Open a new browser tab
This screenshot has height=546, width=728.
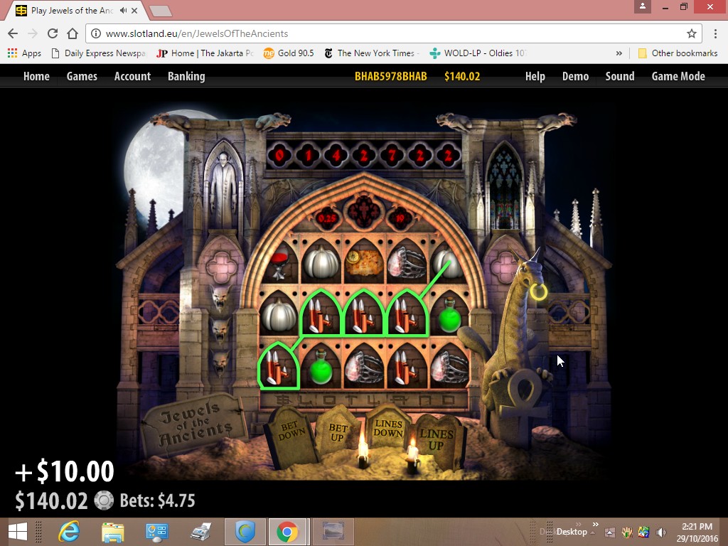(161, 10)
